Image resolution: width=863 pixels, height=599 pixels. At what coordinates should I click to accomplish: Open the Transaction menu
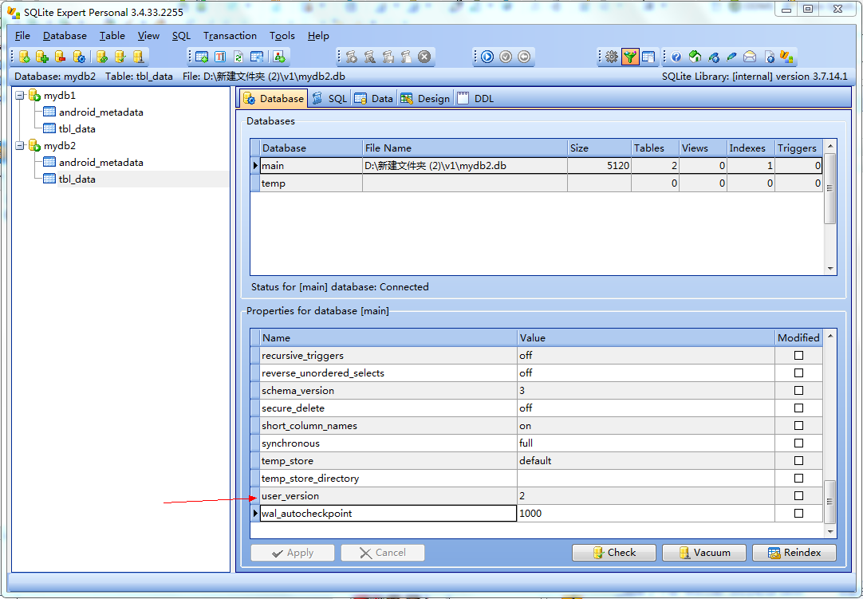(x=230, y=36)
